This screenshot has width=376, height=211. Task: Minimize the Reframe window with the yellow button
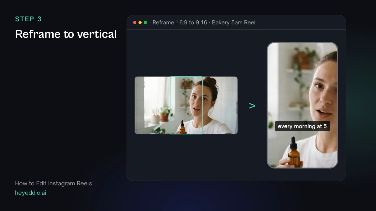pyautogui.click(x=140, y=23)
